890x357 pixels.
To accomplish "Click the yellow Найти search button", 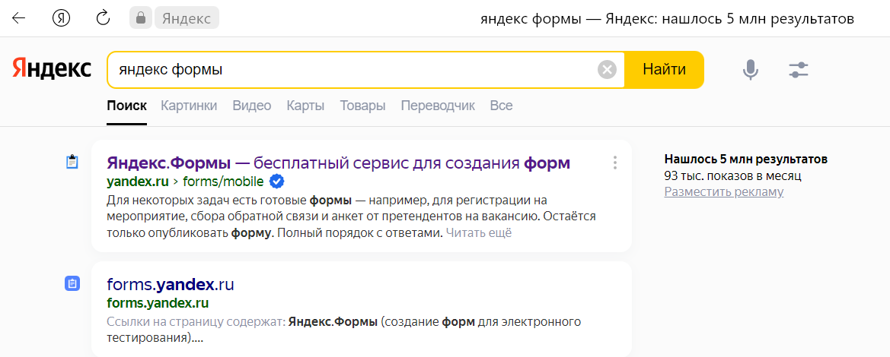I will tap(664, 70).
